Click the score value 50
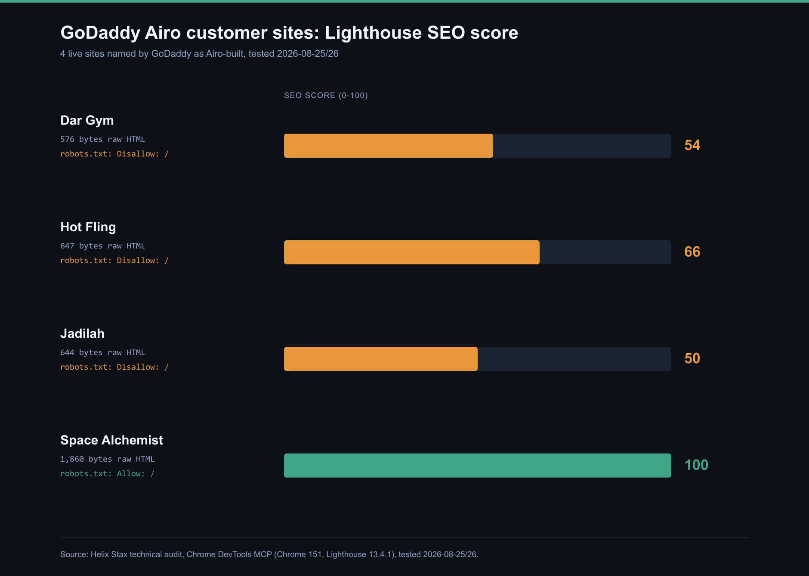This screenshot has height=576, width=809. click(692, 358)
